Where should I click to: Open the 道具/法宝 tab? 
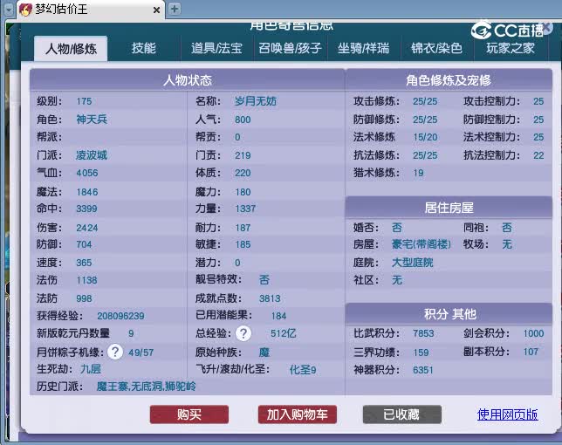click(216, 48)
